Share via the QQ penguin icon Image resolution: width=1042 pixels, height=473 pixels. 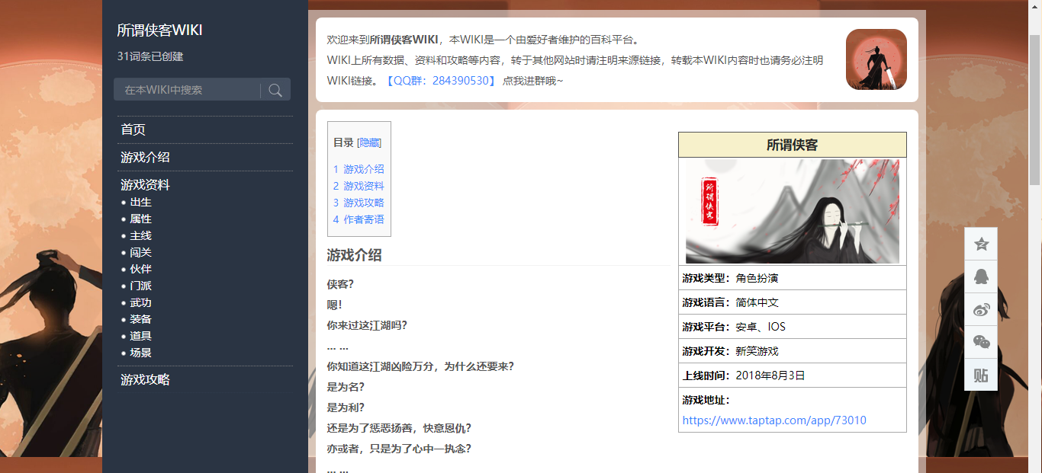coord(981,276)
